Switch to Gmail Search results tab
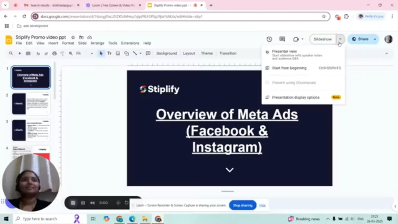398x224 pixels. 51,5
